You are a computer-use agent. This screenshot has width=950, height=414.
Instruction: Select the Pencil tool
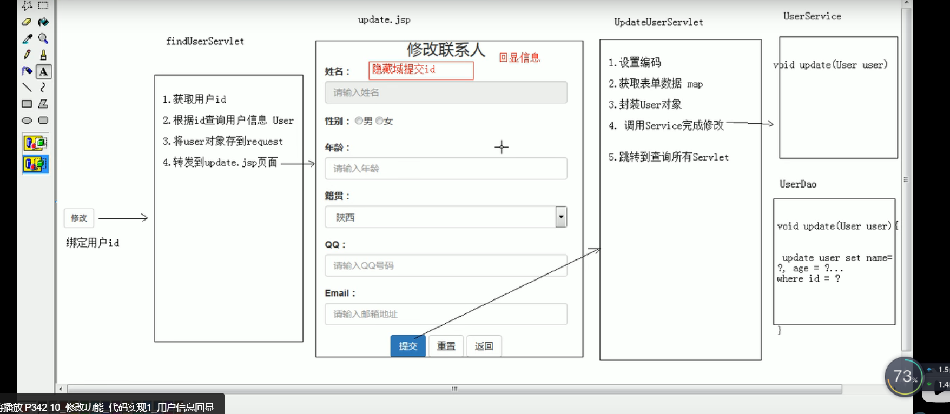pyautogui.click(x=27, y=55)
